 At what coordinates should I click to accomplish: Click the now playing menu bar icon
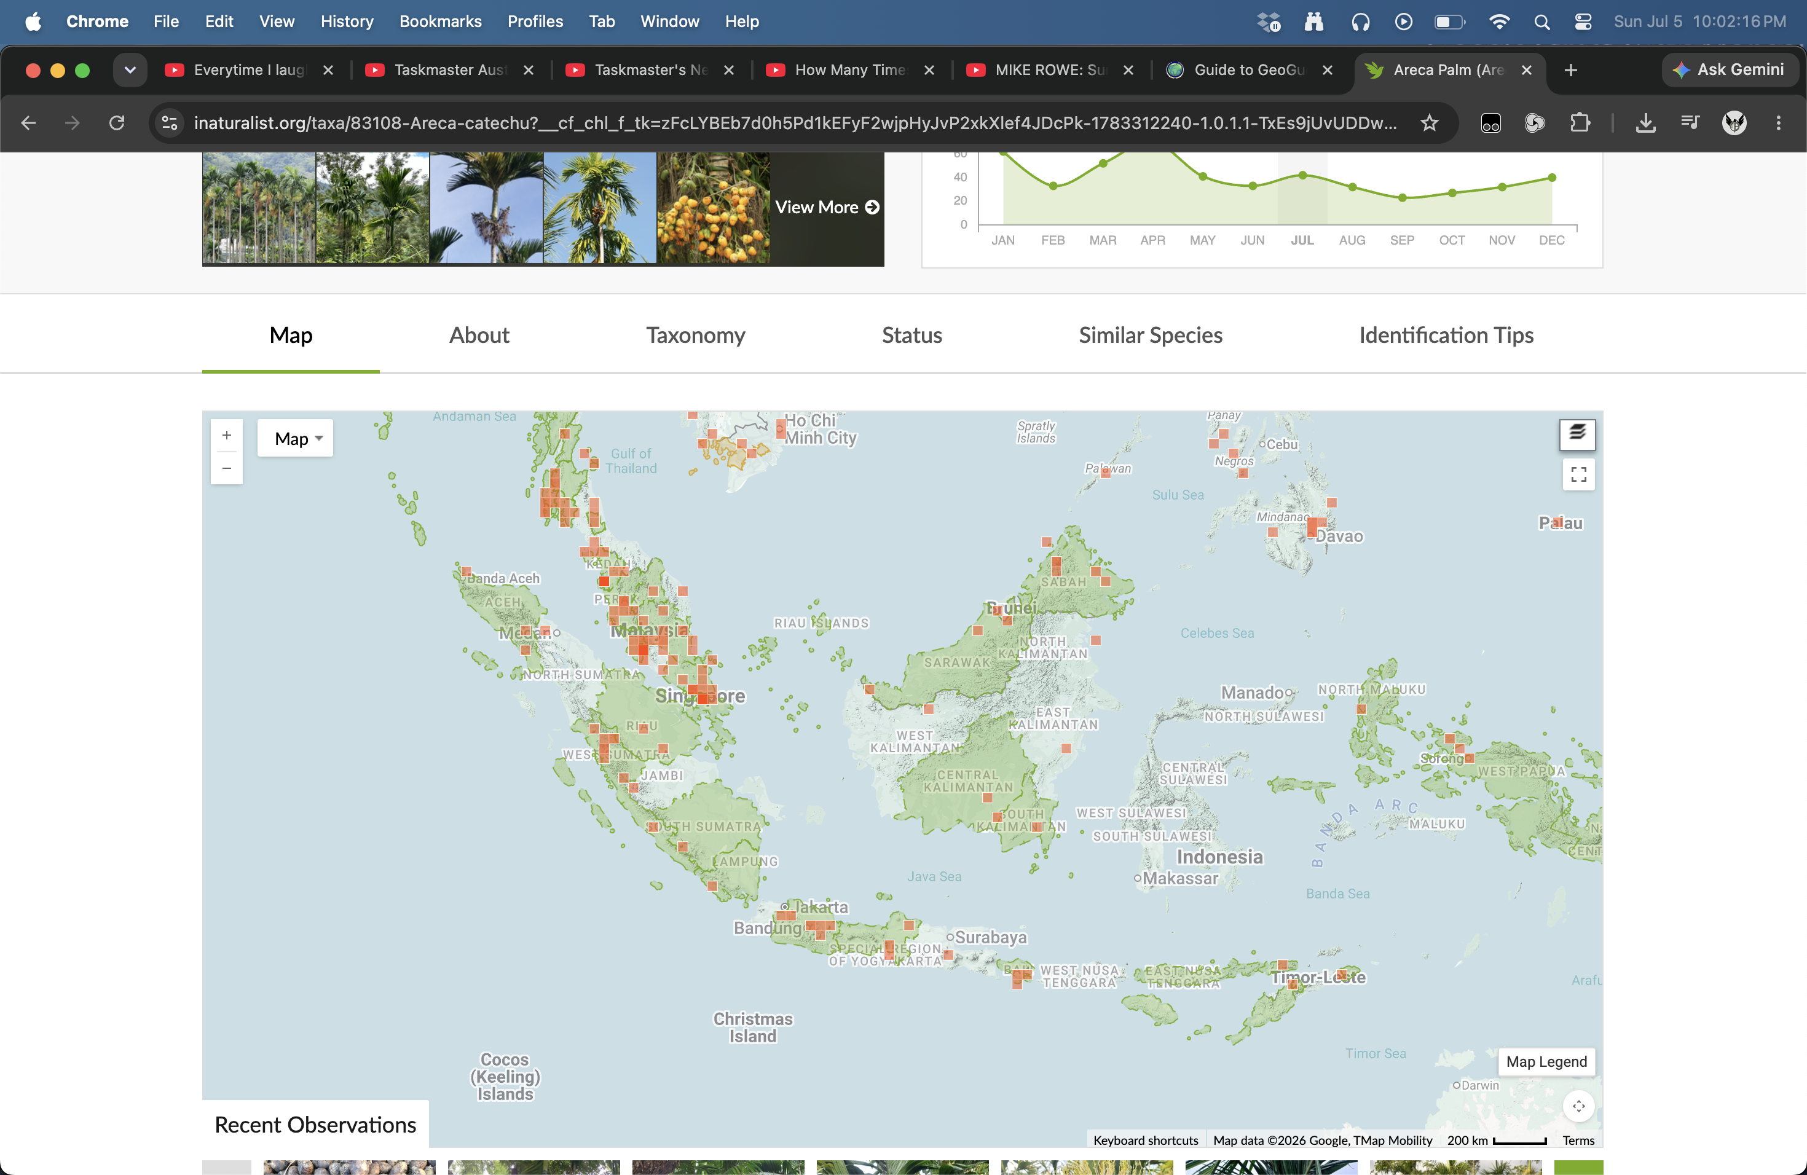tap(1403, 22)
